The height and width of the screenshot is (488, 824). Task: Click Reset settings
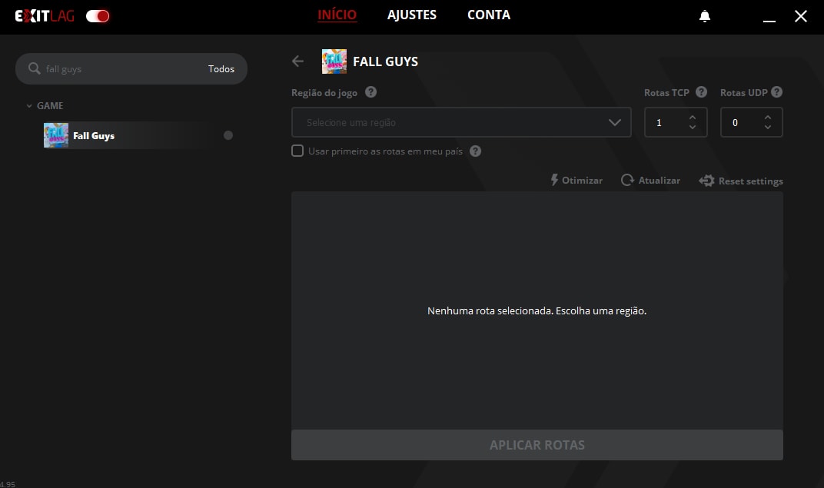pos(741,181)
